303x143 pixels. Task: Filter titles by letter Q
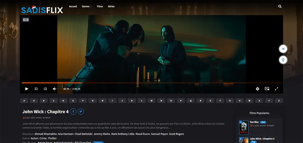click(x=191, y=101)
